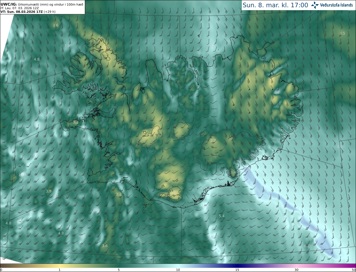Click the 8.1 value near bottom edge
This screenshot has height=272, width=356.
coord(27,262)
